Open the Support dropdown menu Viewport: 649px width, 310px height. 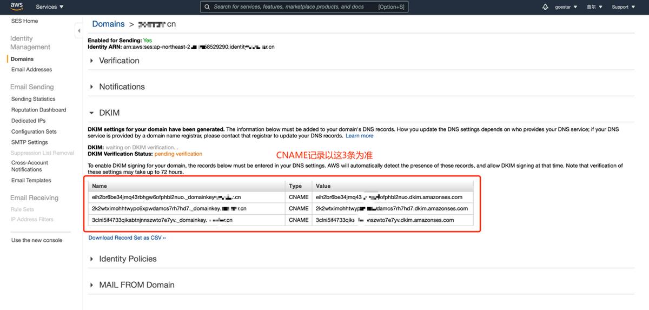click(x=624, y=7)
